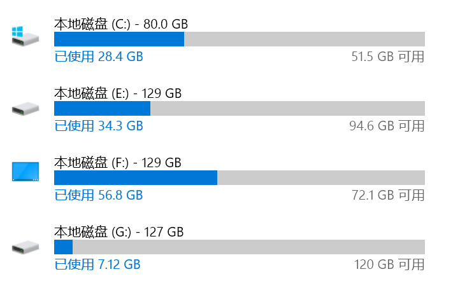Image resolution: width=467 pixels, height=281 pixels.
Task: Open the 本地磁盘 (C:) - 80.0 GB entry
Action: [x=121, y=24]
